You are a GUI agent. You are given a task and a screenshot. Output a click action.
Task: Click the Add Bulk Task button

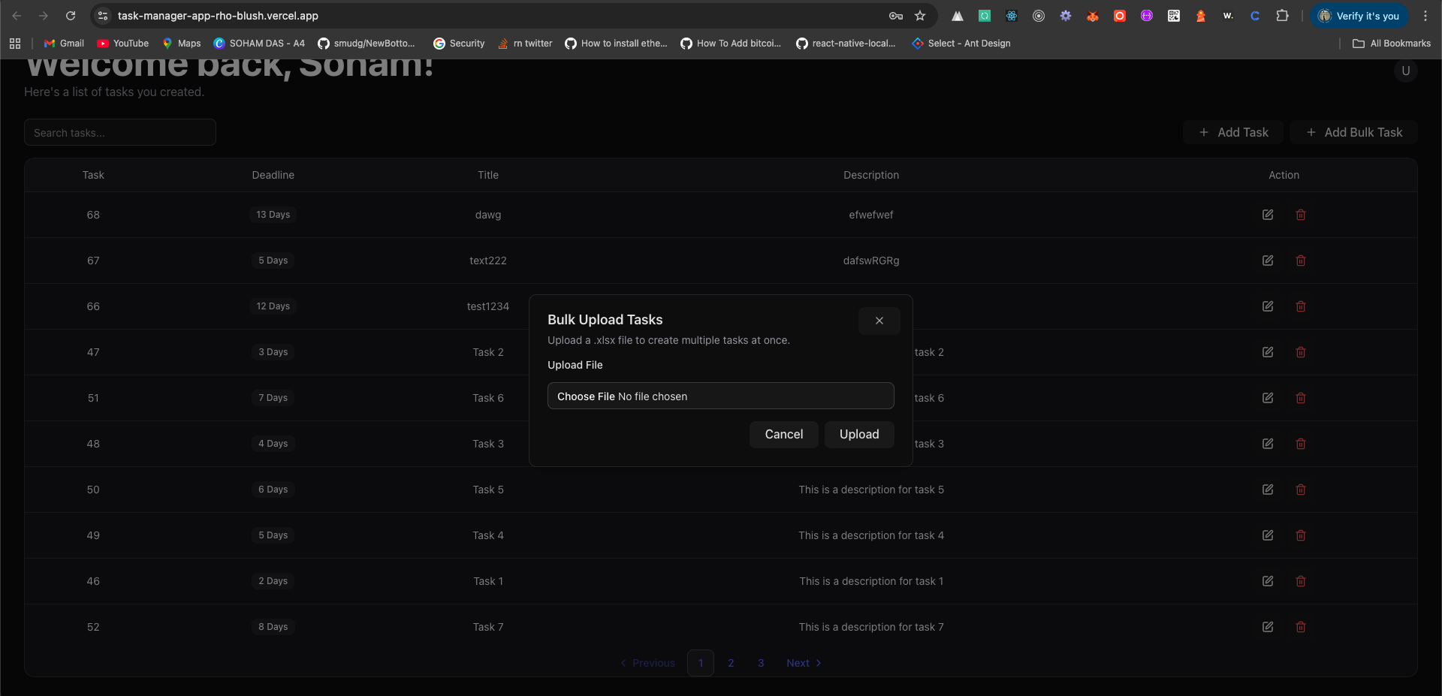(1353, 132)
